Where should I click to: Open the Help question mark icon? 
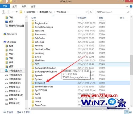131,6
